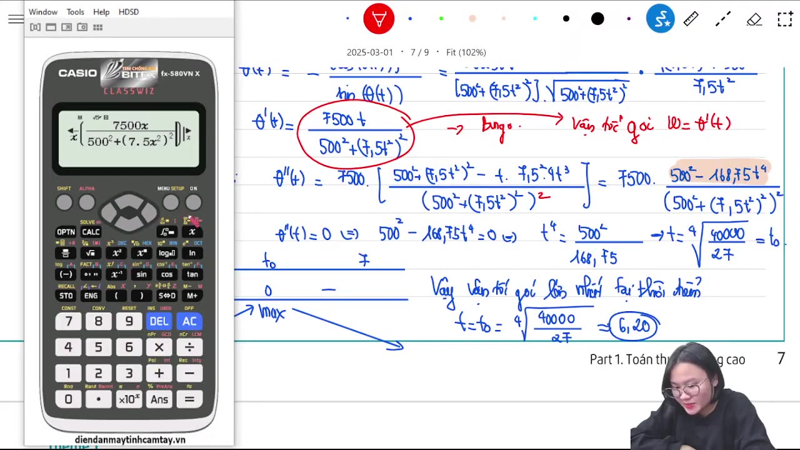Click the divide key
The width and height of the screenshot is (800, 450).
(189, 347)
